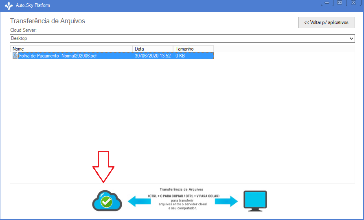Open the Cloud Server Desktop dropdown arrow
364x220 pixels.
pyautogui.click(x=351, y=39)
